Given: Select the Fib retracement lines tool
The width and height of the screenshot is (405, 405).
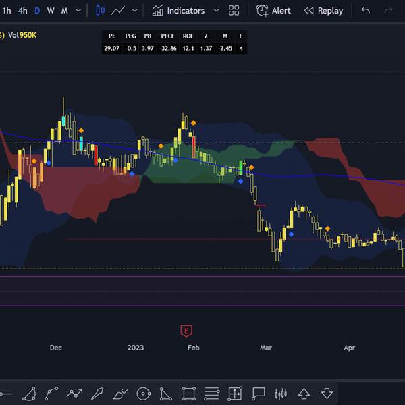Looking at the screenshot, I should tap(212, 394).
